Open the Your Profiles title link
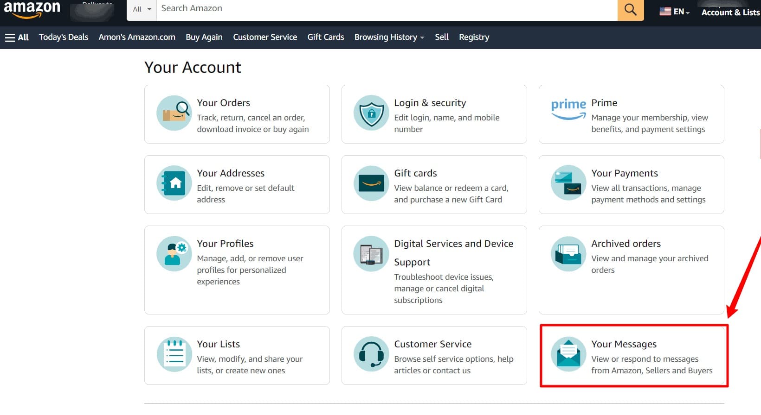Viewport: 761px width, 415px height. pyautogui.click(x=225, y=244)
